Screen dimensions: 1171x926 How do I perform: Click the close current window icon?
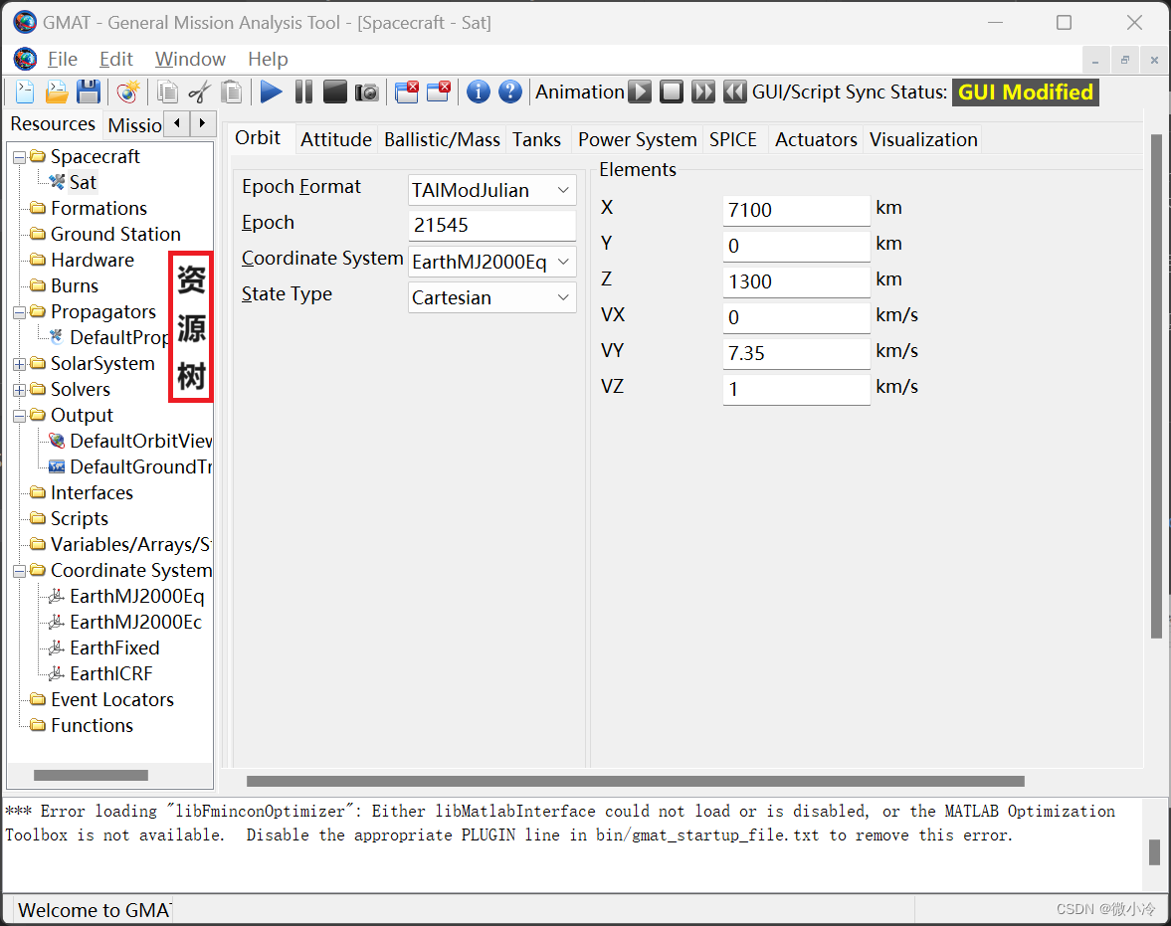(x=439, y=92)
